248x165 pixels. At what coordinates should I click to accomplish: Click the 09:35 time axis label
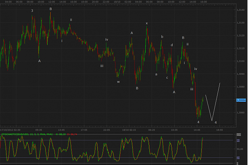click(38, 130)
